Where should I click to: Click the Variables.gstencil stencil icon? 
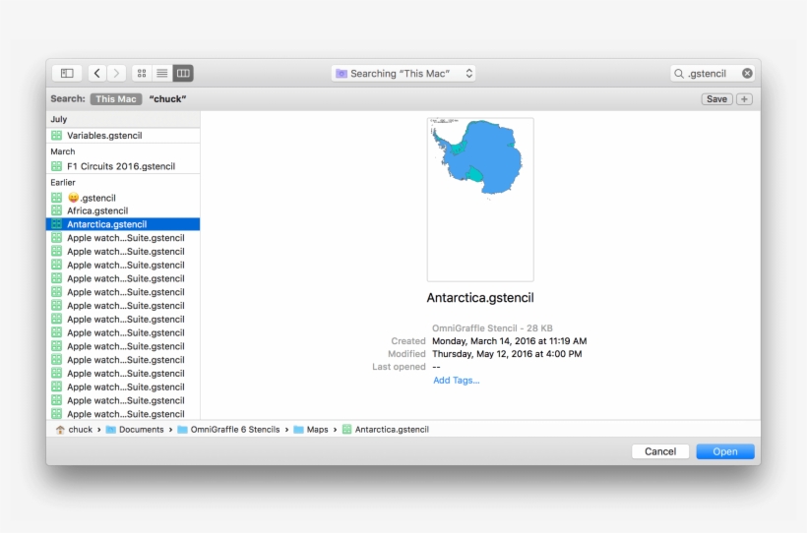click(57, 136)
